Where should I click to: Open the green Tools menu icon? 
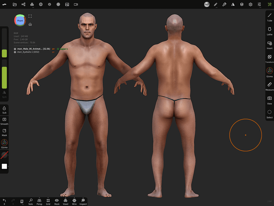coord(270,4)
